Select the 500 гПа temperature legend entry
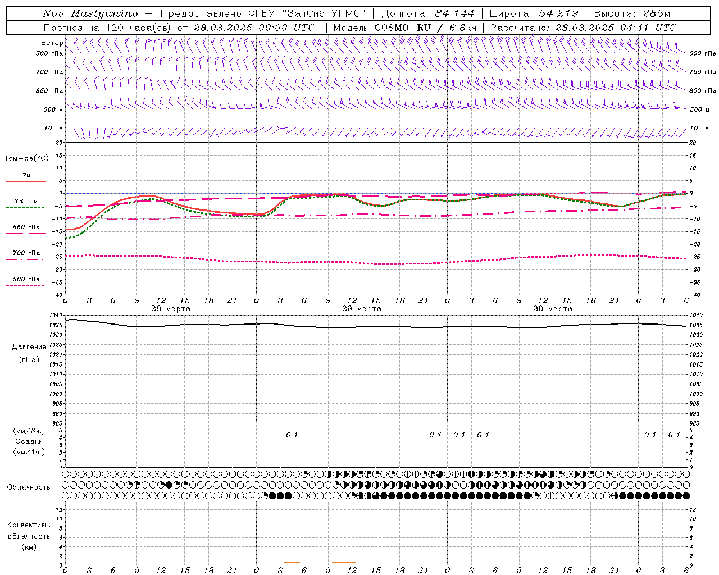719x575 pixels. [x=26, y=279]
